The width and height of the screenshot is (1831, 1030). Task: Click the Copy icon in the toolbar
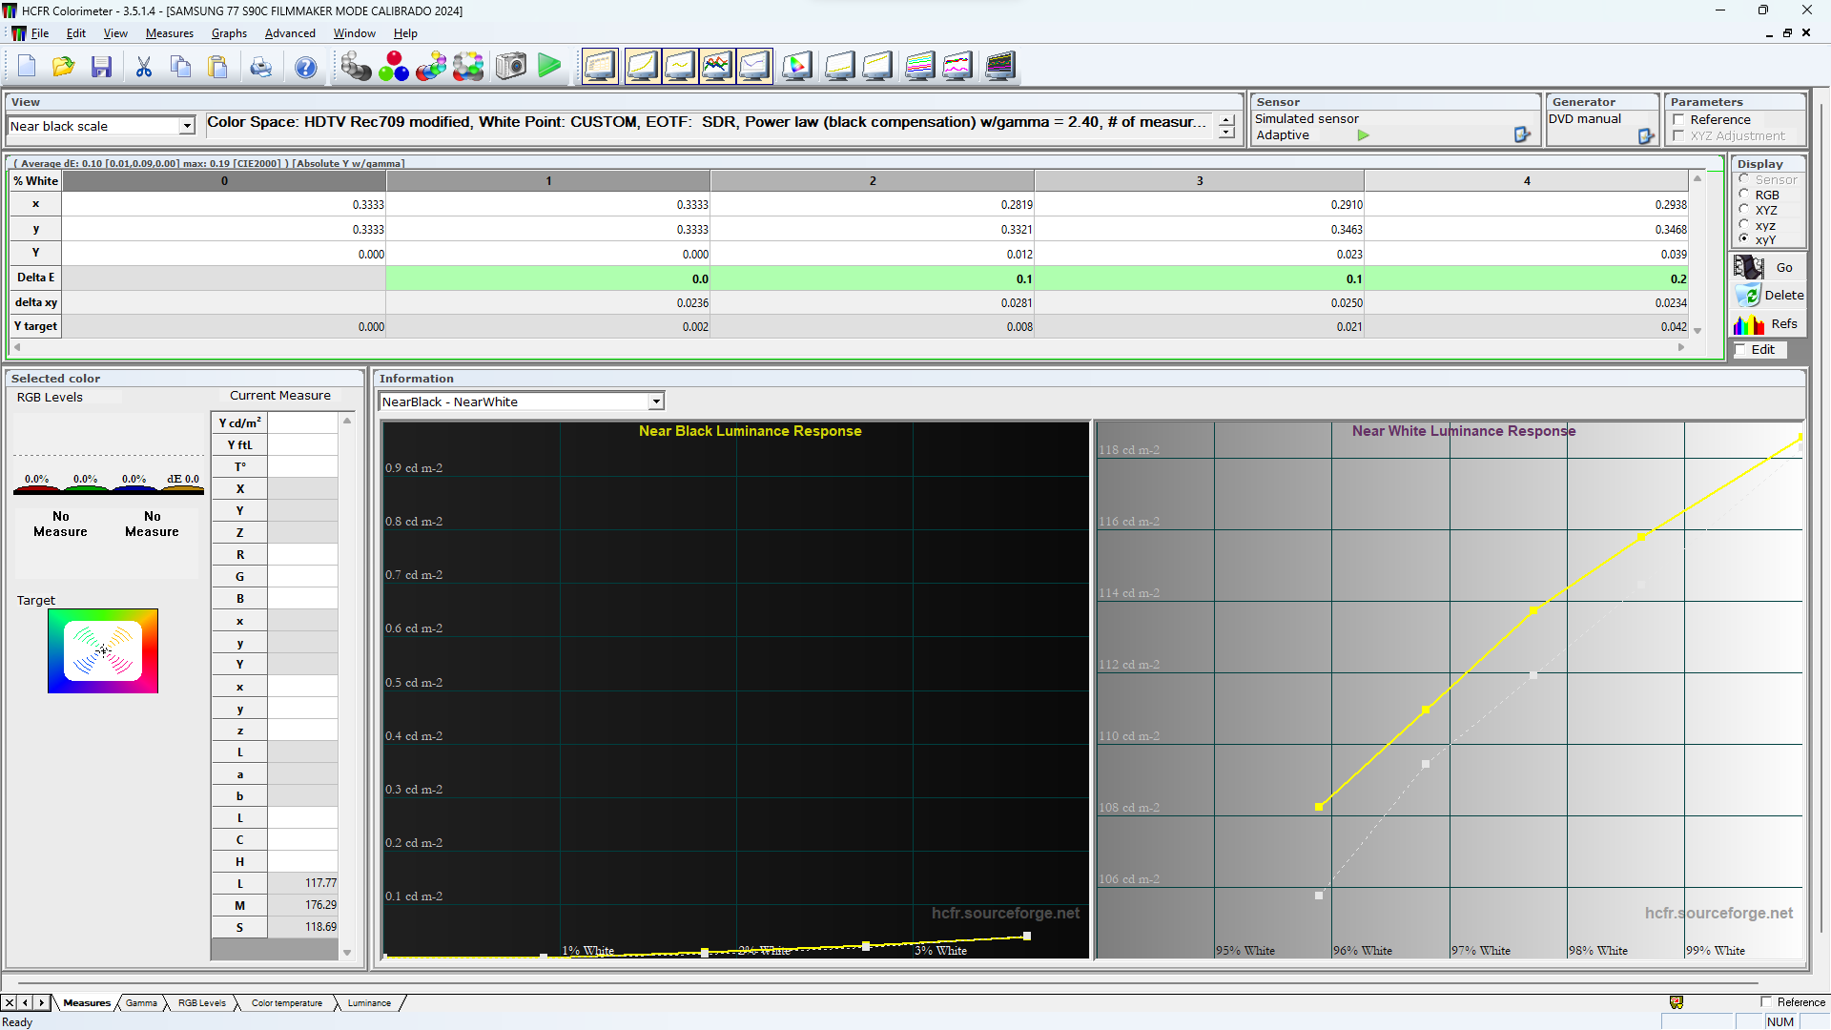pyautogui.click(x=180, y=67)
